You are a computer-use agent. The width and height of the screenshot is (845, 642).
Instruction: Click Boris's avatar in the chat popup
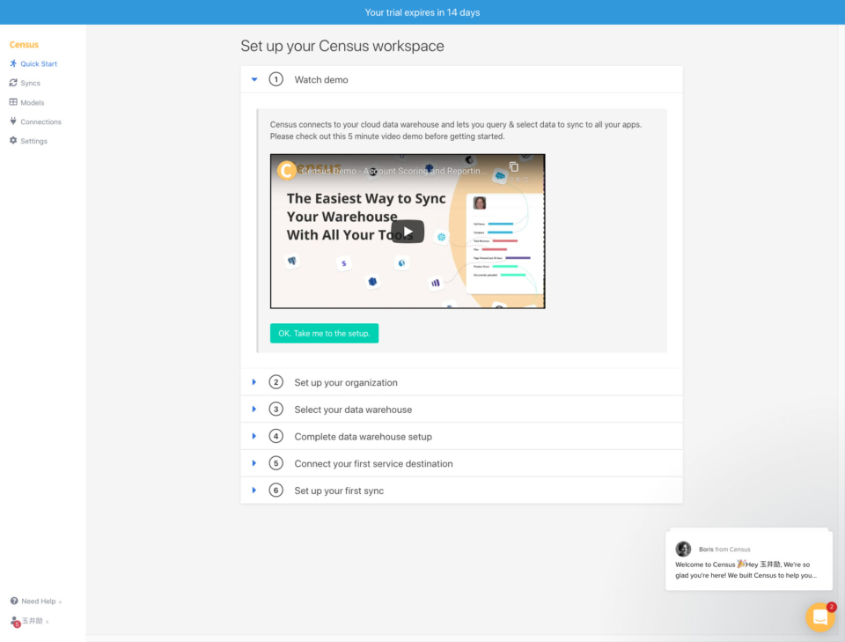pos(684,549)
